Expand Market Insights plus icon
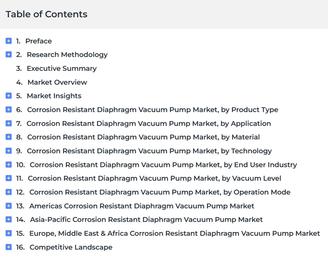Image resolution: width=328 pixels, height=260 pixels. point(8,96)
